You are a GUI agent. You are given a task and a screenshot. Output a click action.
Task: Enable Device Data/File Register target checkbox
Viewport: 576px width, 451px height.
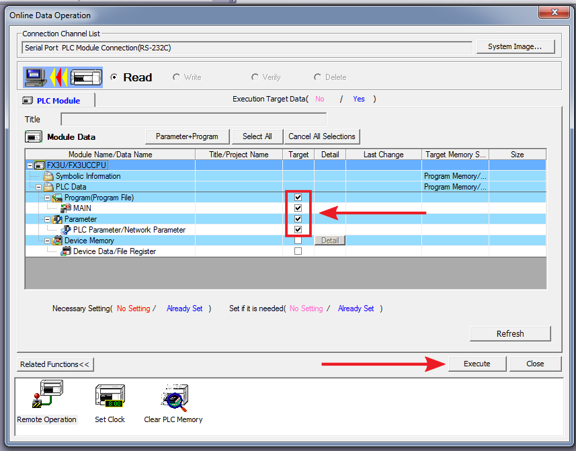click(298, 251)
